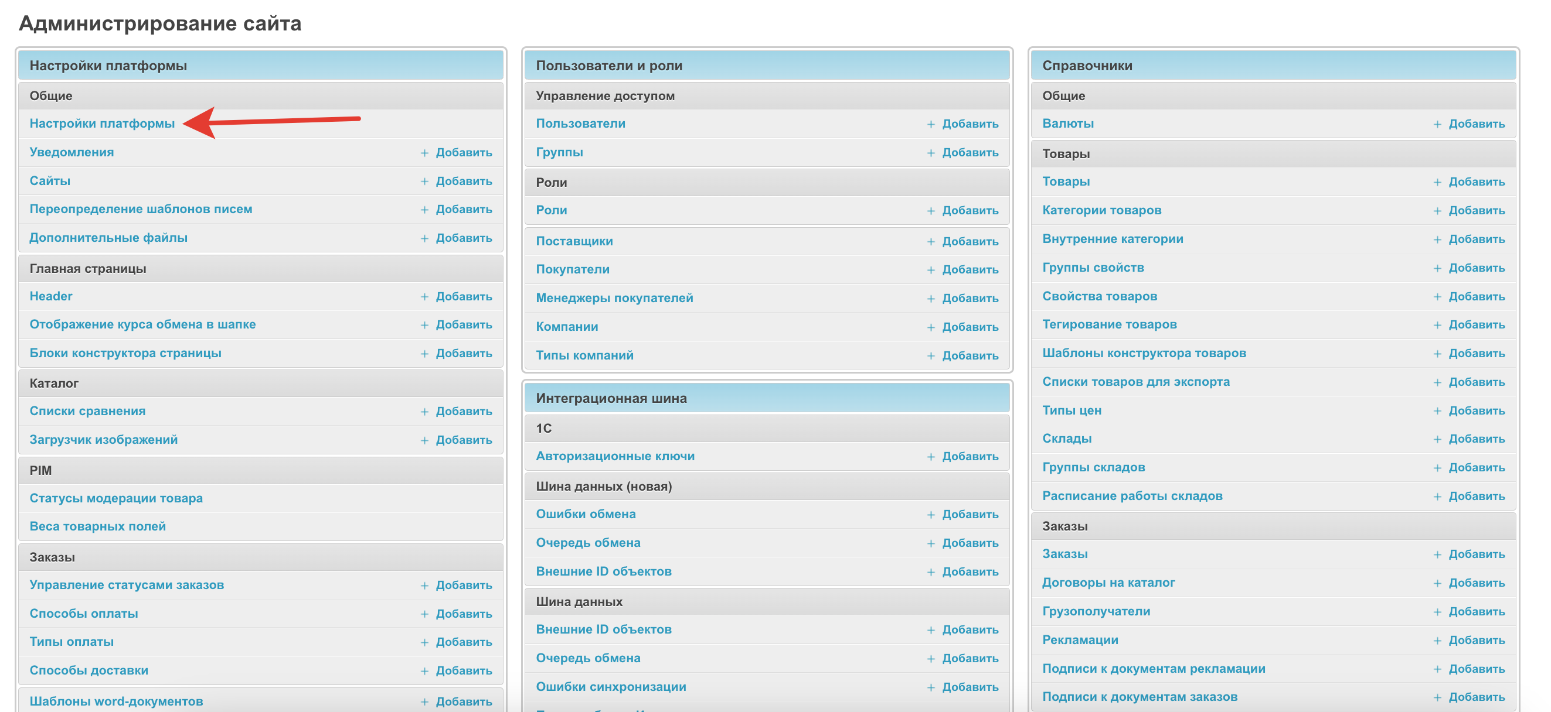Click the plus icon in the Валюты row

[1437, 124]
